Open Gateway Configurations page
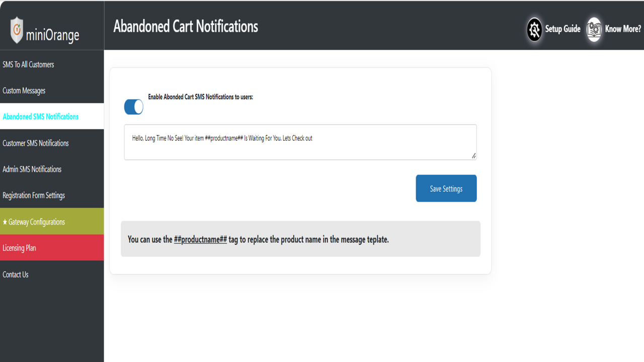The width and height of the screenshot is (644, 362). [37, 222]
